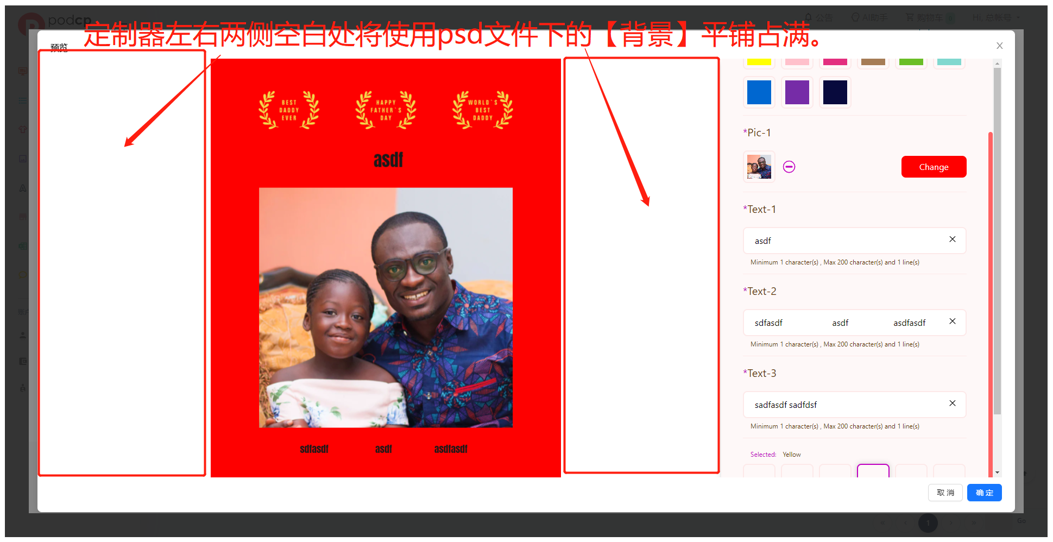
Task: Click the 'sdfasdf' caption in the preview
Action: (314, 449)
